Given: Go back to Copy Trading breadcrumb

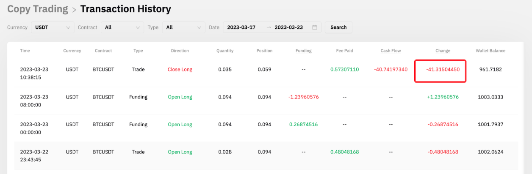Looking at the screenshot, I should click(x=38, y=9).
